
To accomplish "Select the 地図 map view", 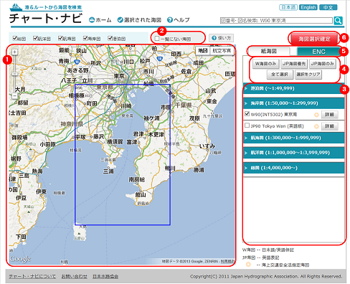I will [x=203, y=51].
